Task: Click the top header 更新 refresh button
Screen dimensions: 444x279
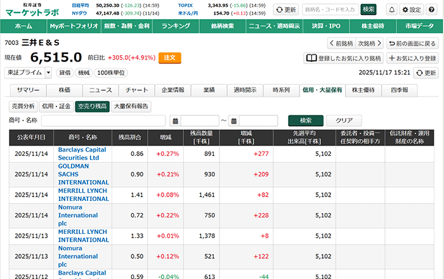Action: click(285, 10)
